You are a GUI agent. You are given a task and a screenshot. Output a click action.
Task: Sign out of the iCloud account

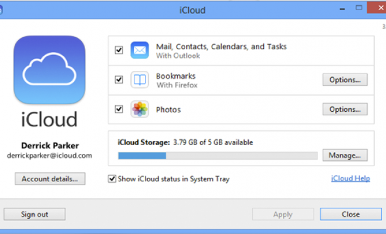[35, 214]
